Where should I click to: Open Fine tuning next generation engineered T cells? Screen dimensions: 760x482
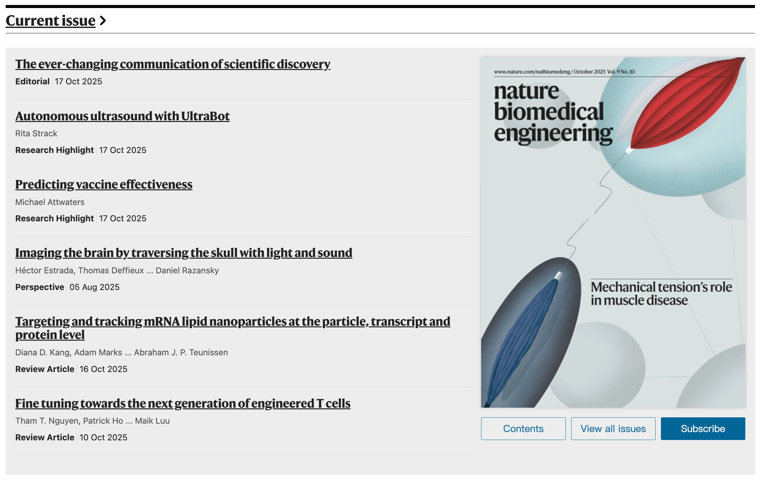pyautogui.click(x=182, y=403)
